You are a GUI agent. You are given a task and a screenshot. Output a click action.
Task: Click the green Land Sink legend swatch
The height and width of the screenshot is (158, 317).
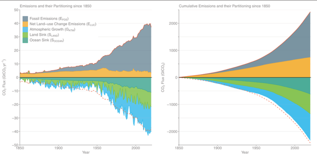point(26,35)
